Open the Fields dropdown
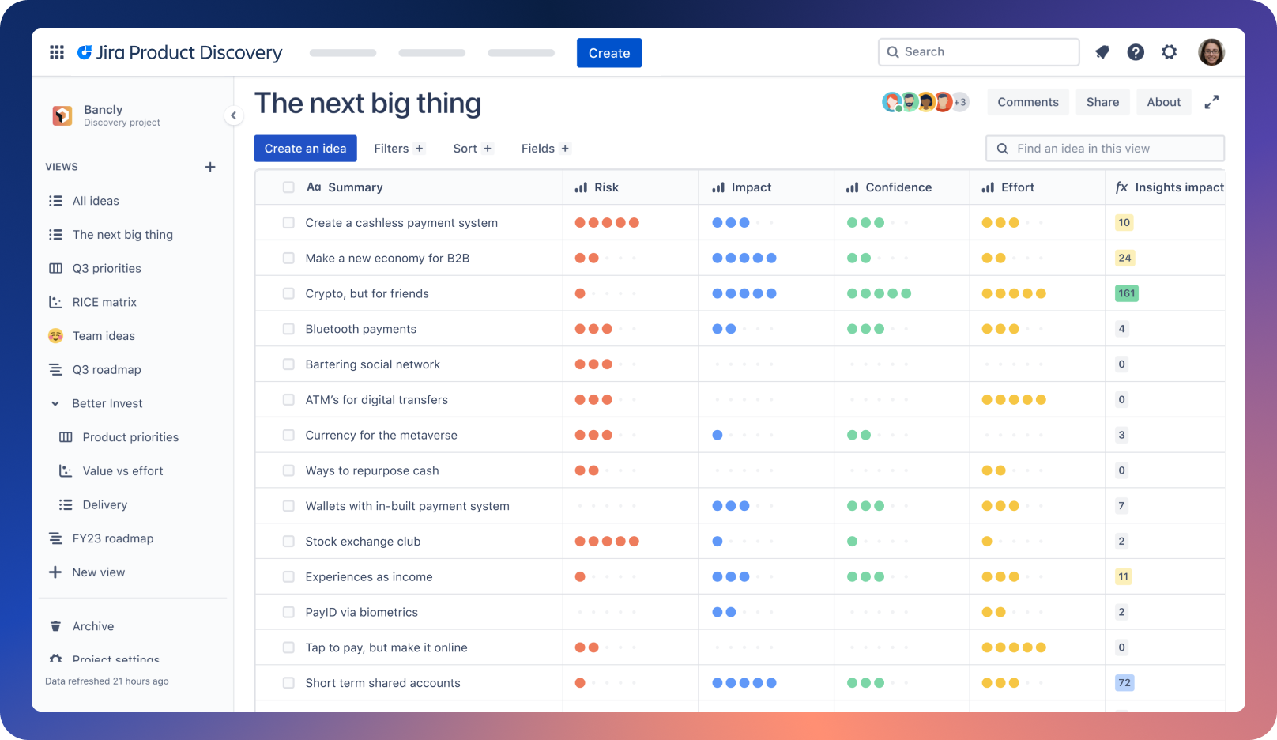 click(545, 148)
